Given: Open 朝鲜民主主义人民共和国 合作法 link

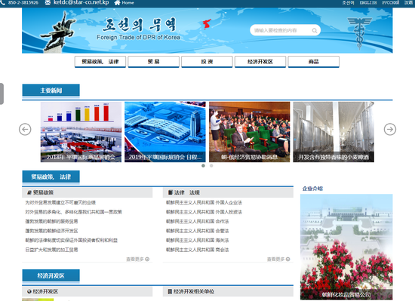Looking at the screenshot, I should click(197, 221).
